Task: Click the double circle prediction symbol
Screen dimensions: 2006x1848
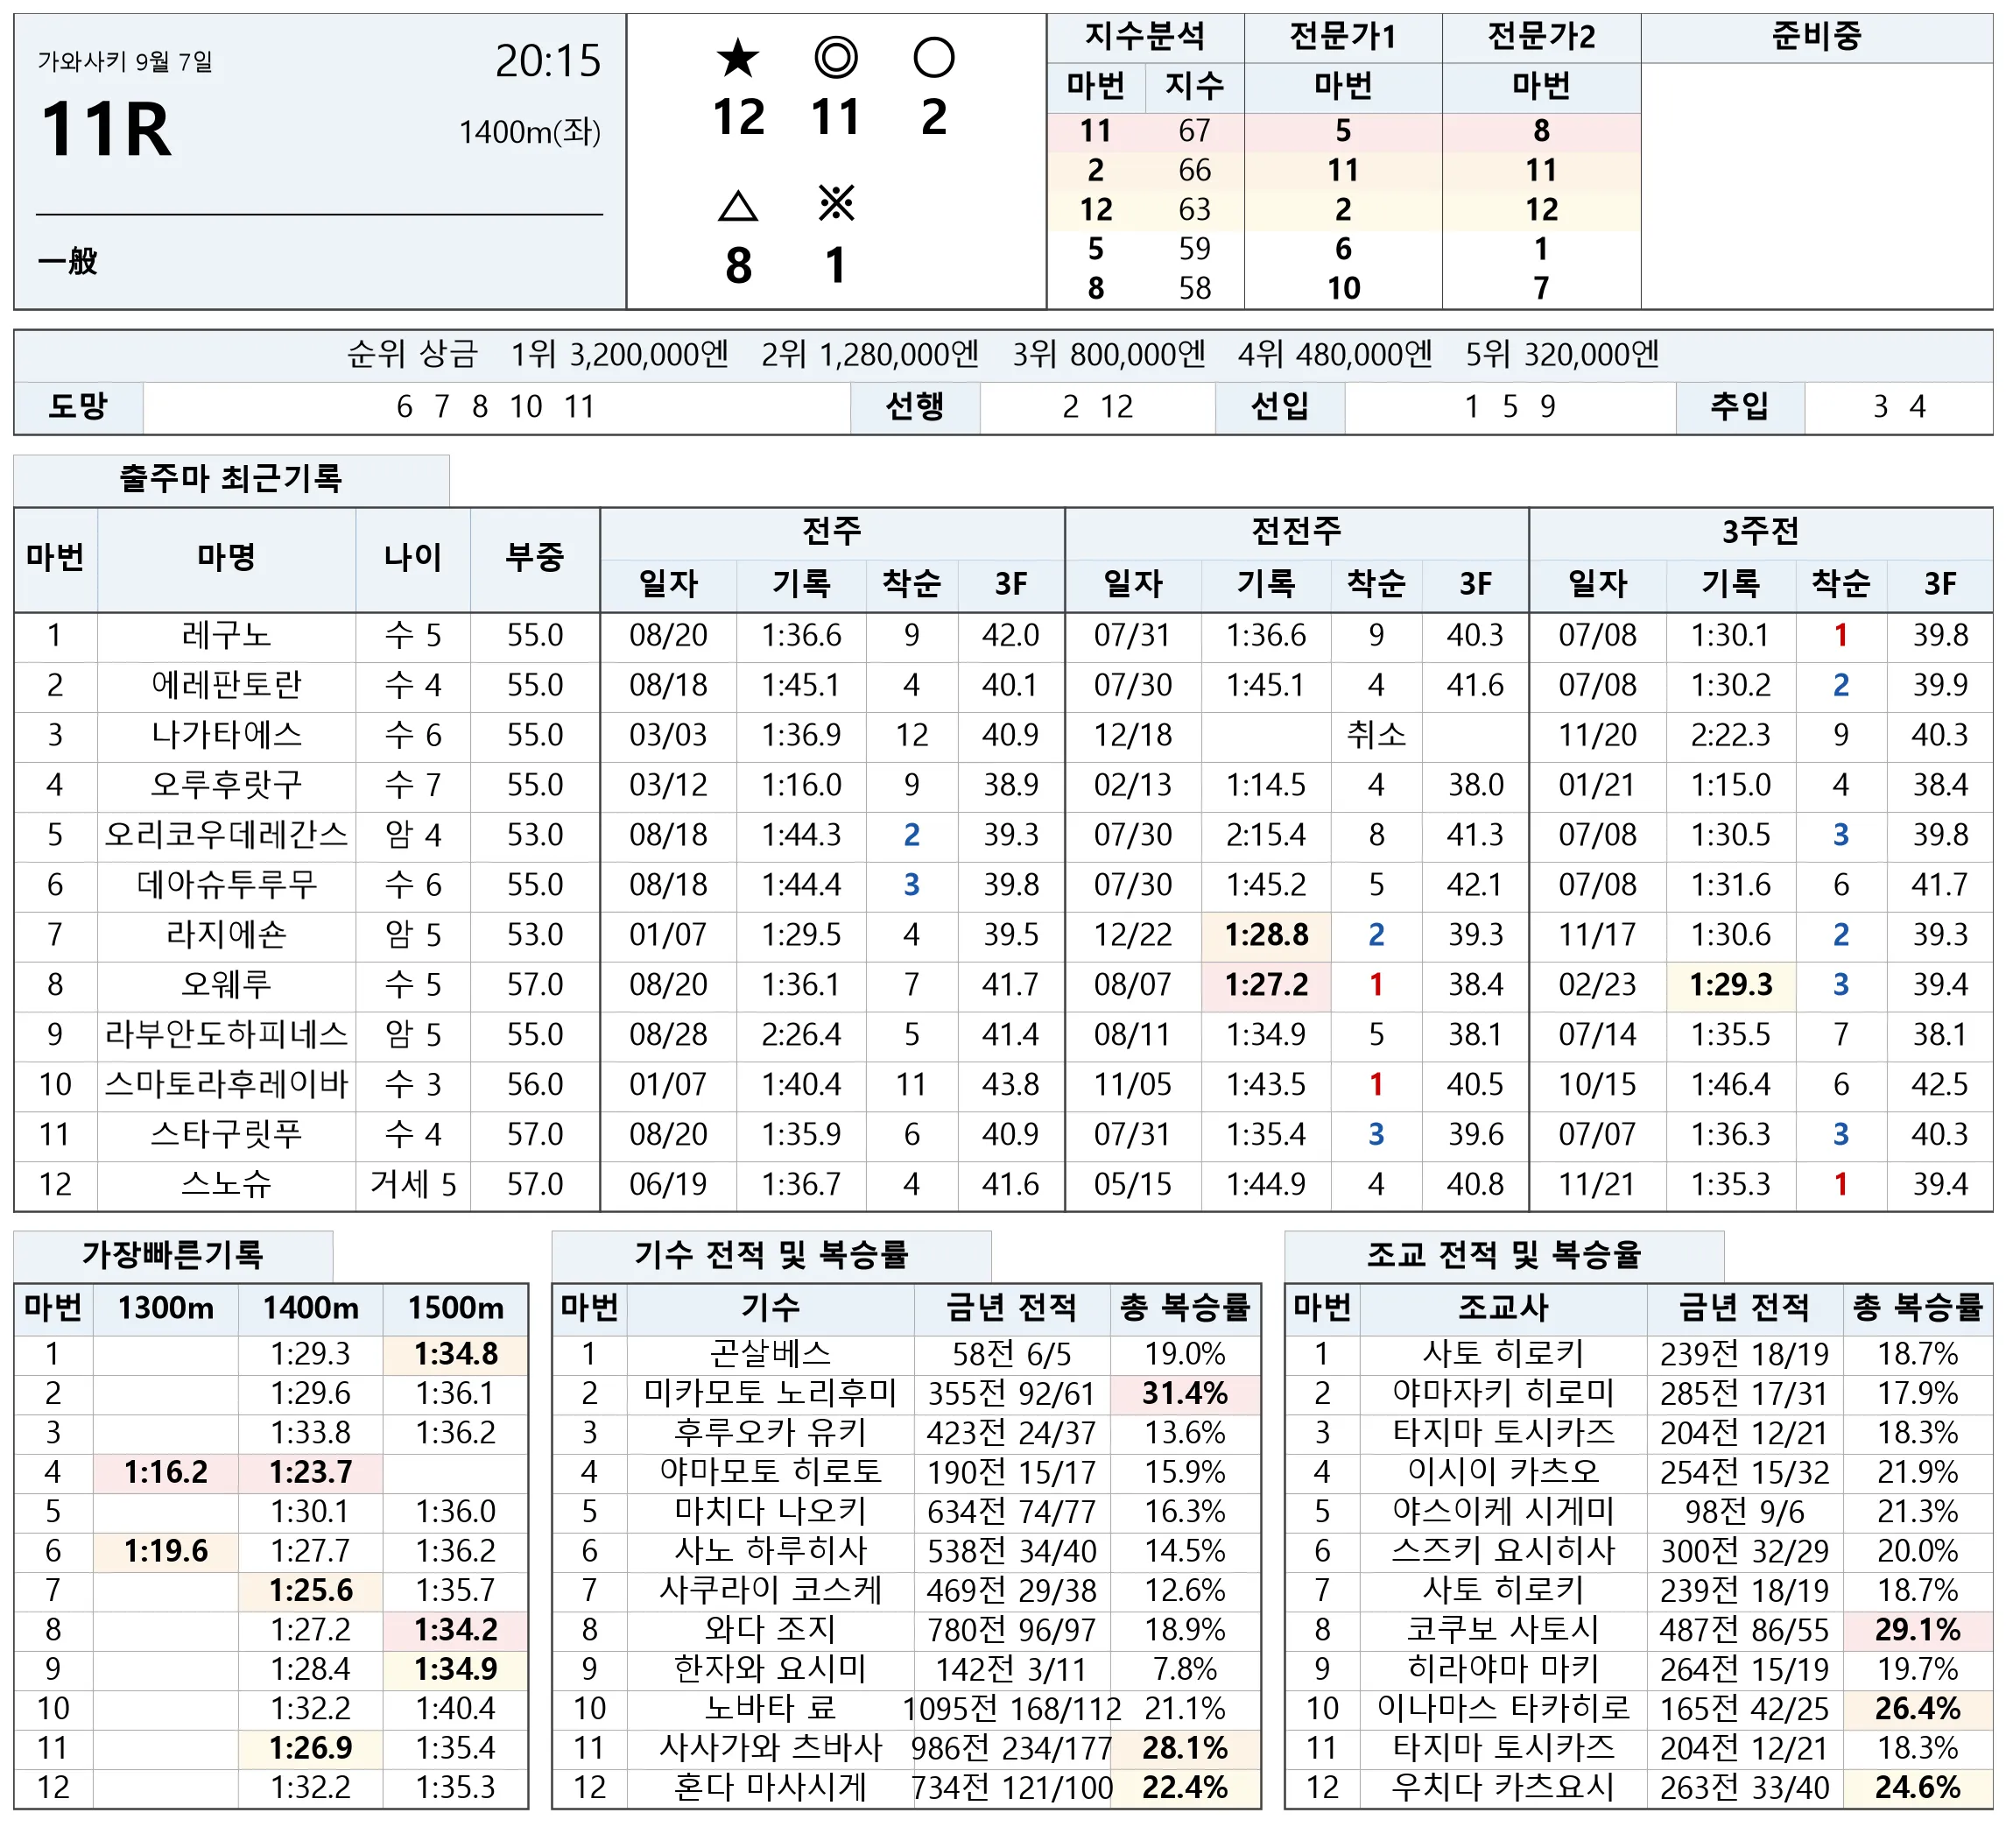Action: [835, 58]
